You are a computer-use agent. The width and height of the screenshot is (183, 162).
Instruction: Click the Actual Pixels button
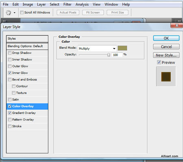(68, 13)
